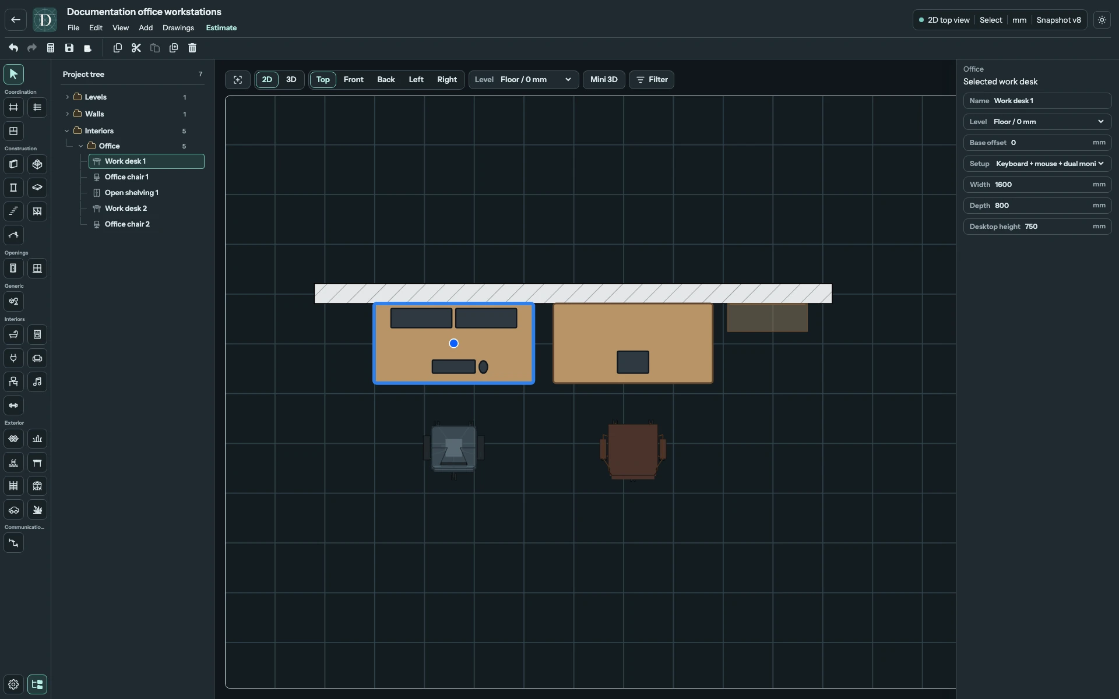This screenshot has height=699, width=1119.
Task: Switch viewport to 3D mode
Action: point(291,80)
